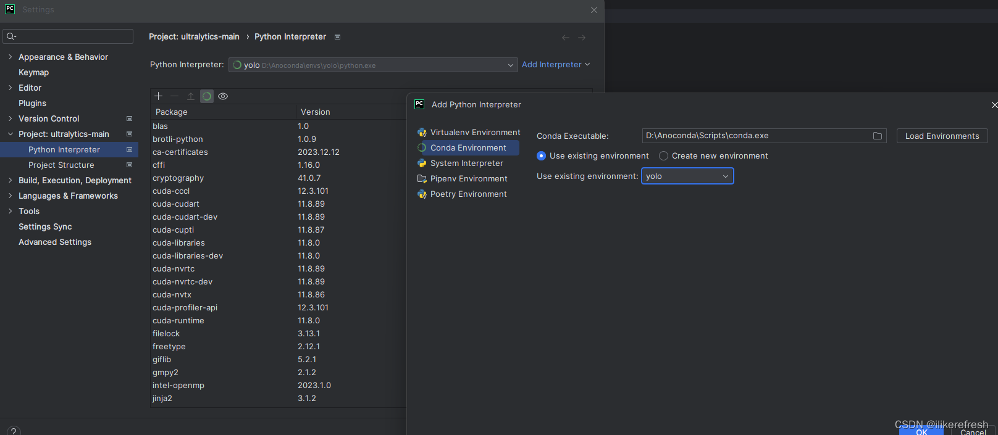Open Keymap settings page
This screenshot has height=435, width=998.
pyautogui.click(x=34, y=72)
